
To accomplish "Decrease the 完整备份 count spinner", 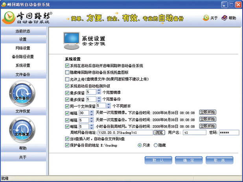I will [x=99, y=100].
